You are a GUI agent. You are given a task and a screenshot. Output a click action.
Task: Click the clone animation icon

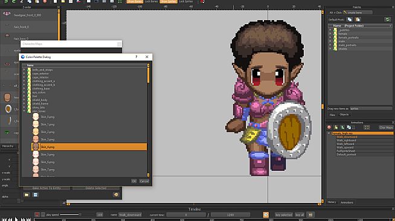click(x=349, y=127)
